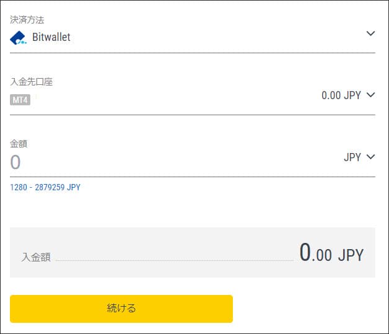
Task: Click the JPY currency selector text
Action: tap(352, 157)
